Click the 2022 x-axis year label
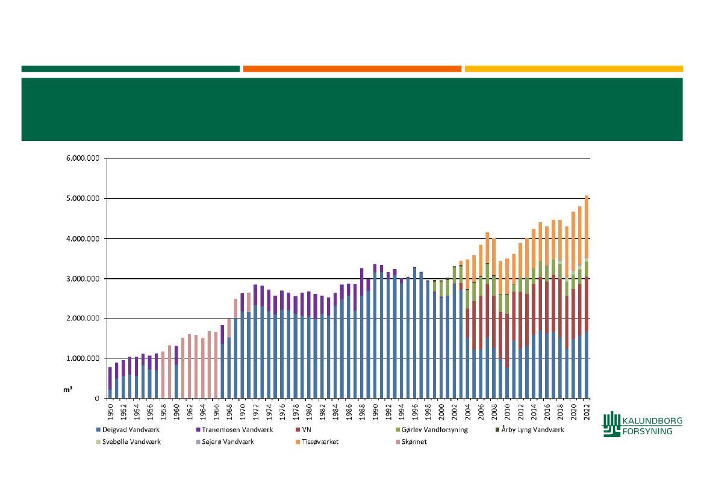704x498 pixels. [587, 412]
